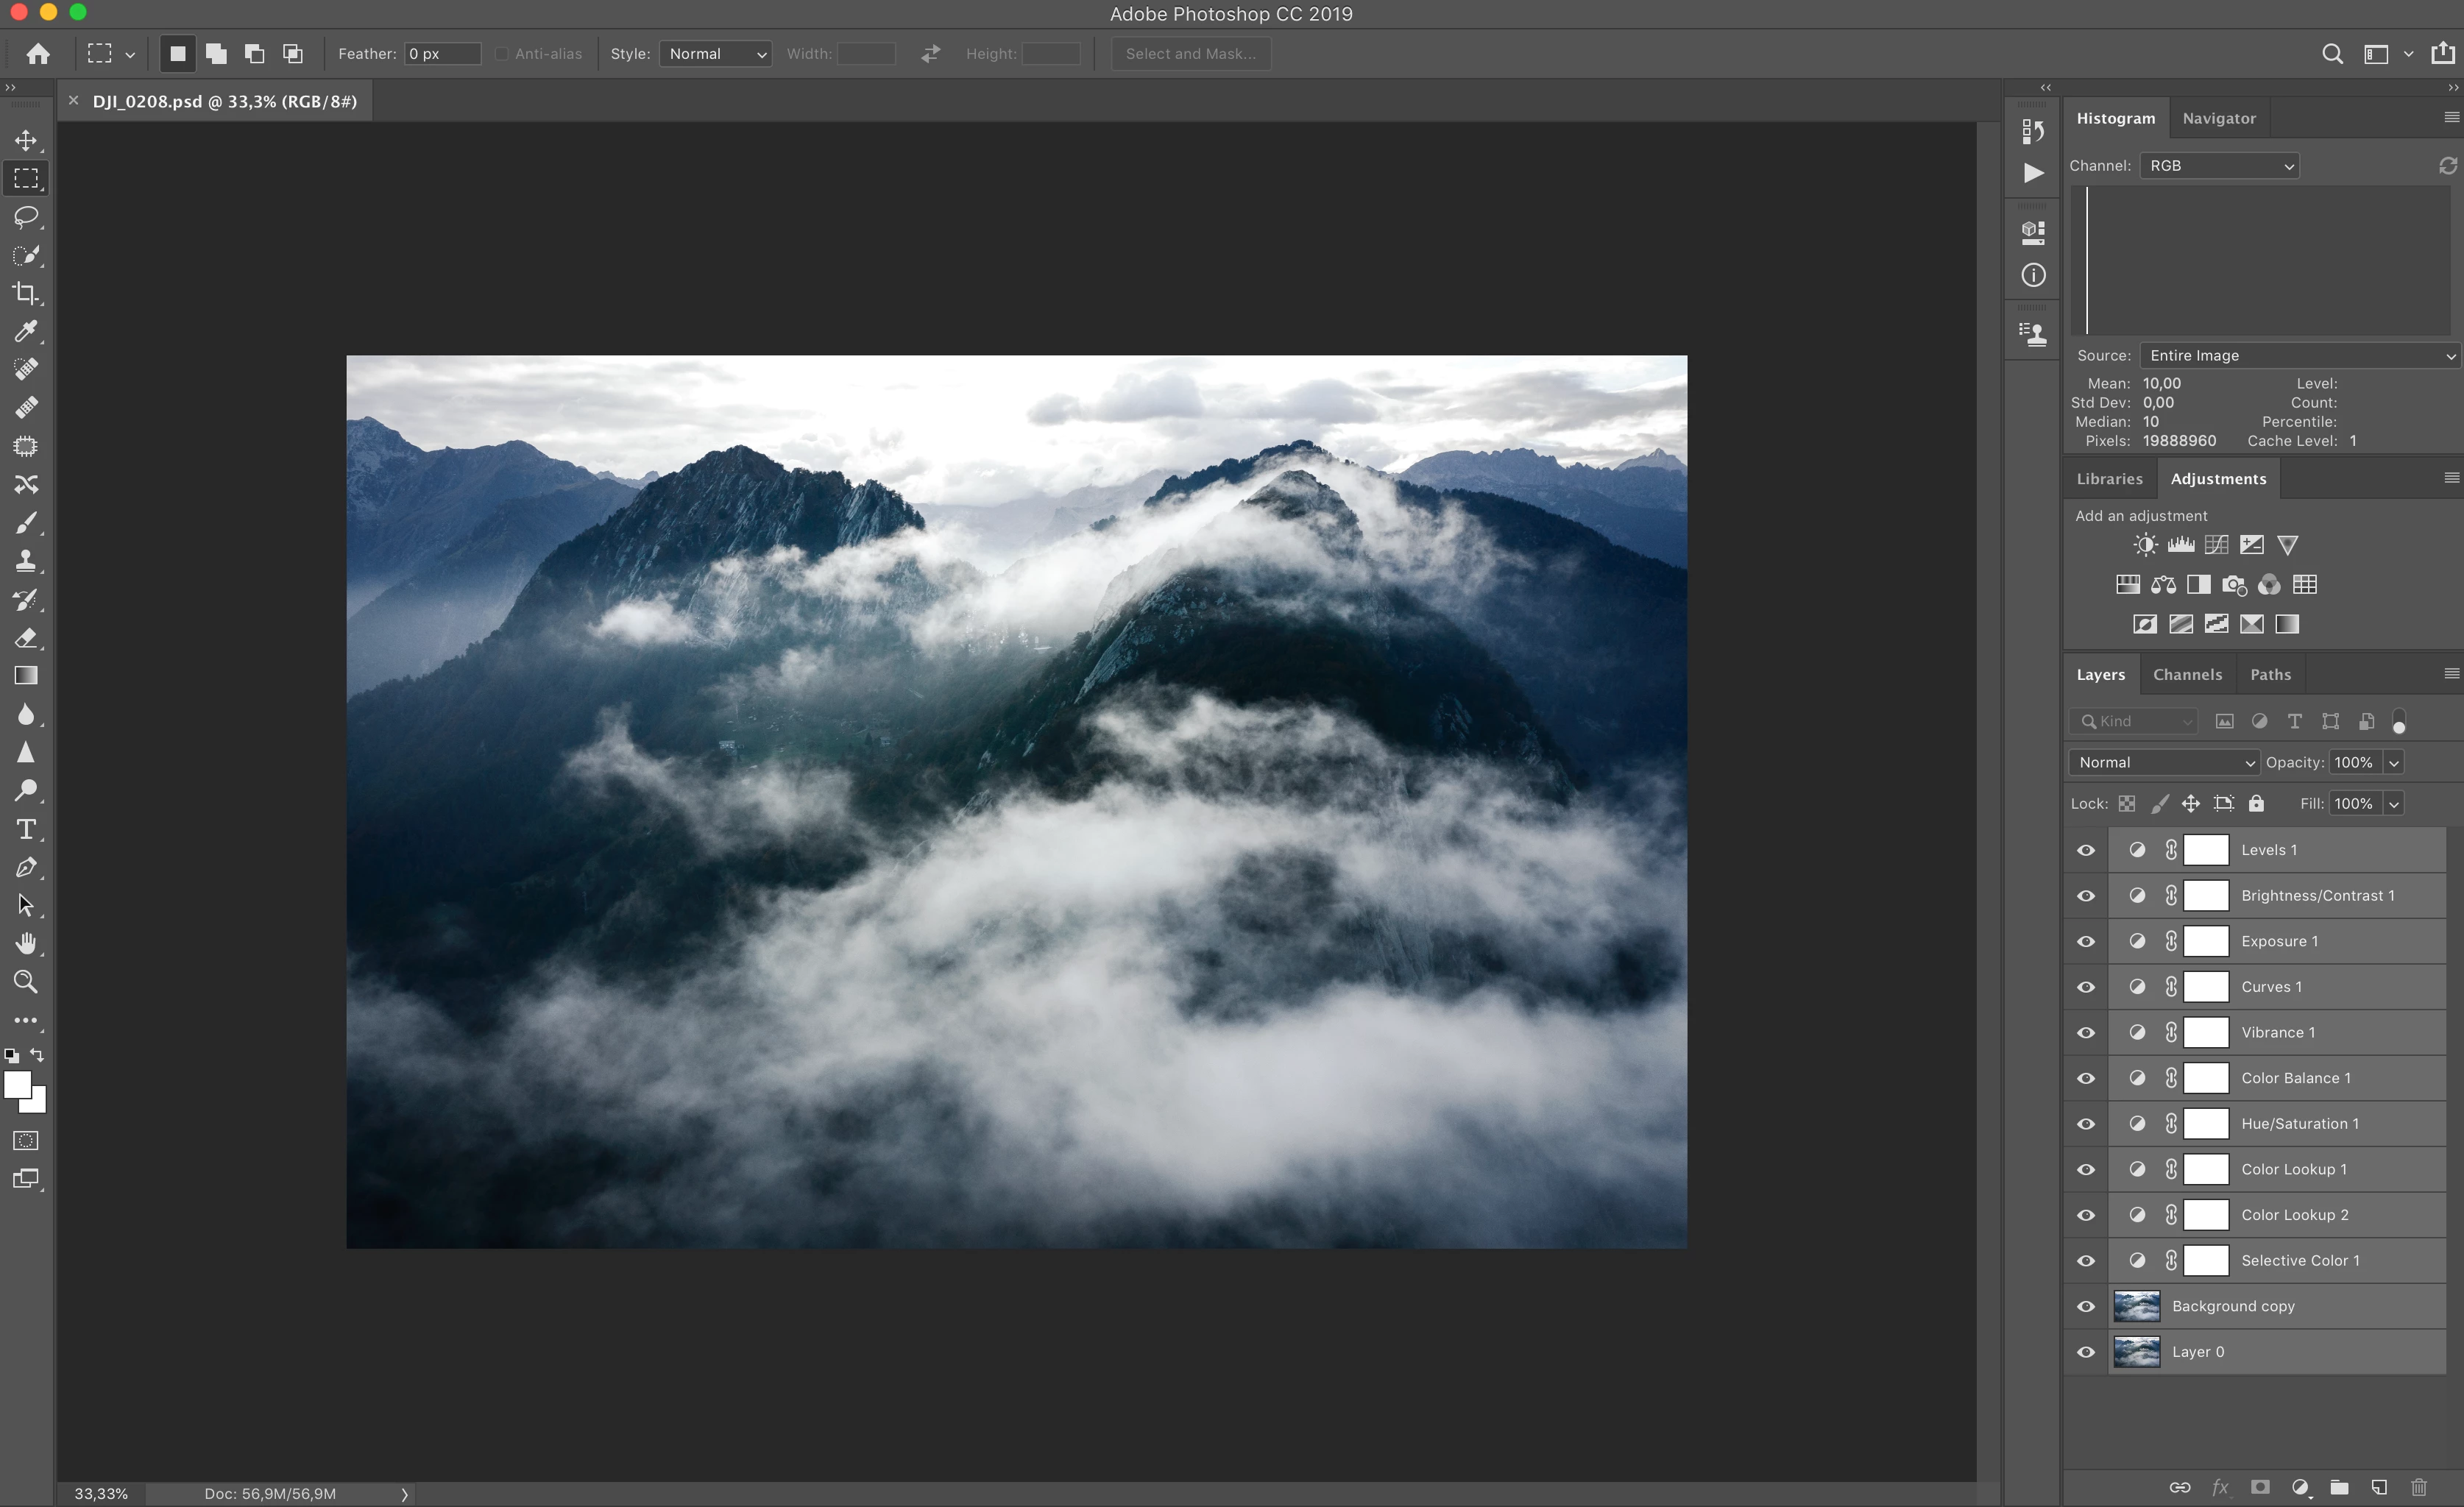This screenshot has width=2464, height=1507.
Task: Select the Clone Stamp tool
Action: click(26, 561)
